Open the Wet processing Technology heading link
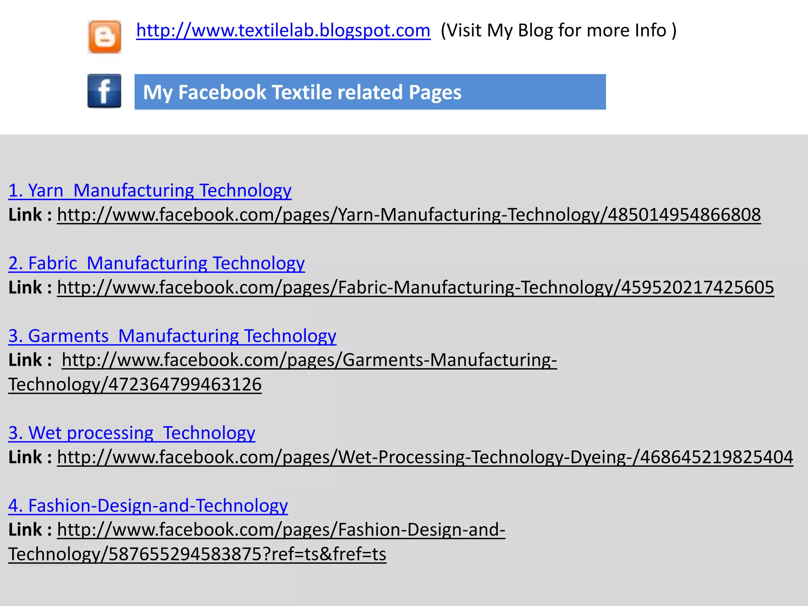Viewport: 808px width, 606px height. [132, 433]
